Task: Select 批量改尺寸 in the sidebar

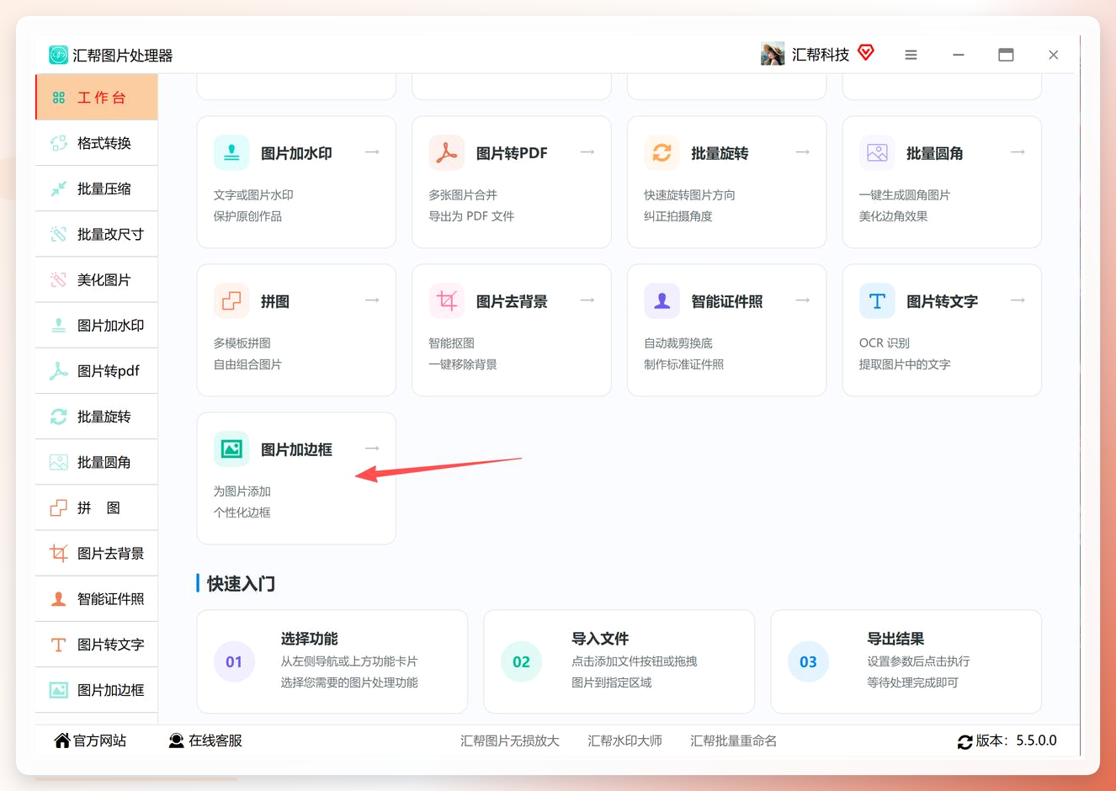Action: click(x=96, y=234)
